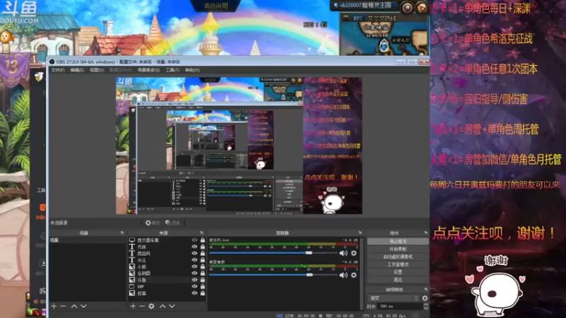Viewport: 566px width, 318px height.
Task: Toggle lock on the DNF source
Action: pos(202,287)
